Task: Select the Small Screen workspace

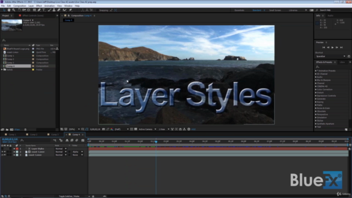Action: (x=275, y=10)
